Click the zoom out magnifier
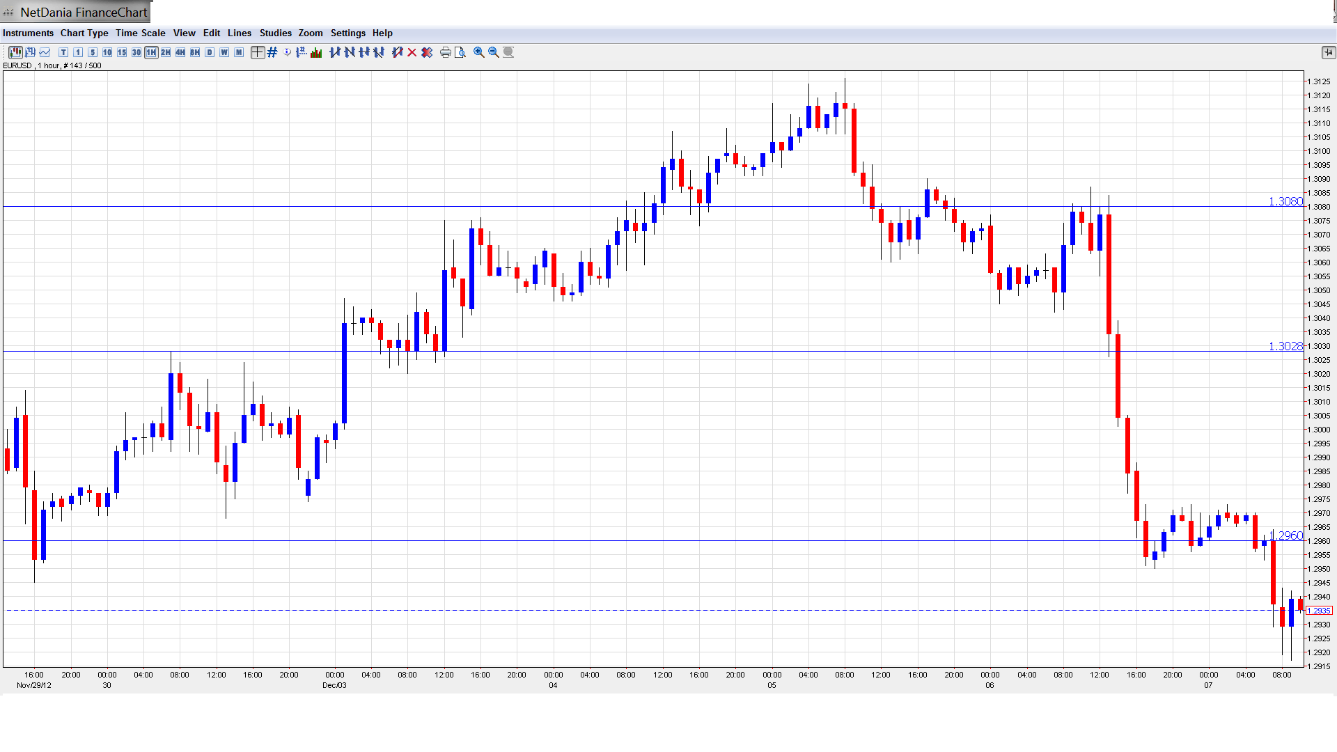Image resolution: width=1337 pixels, height=752 pixels. tap(494, 52)
